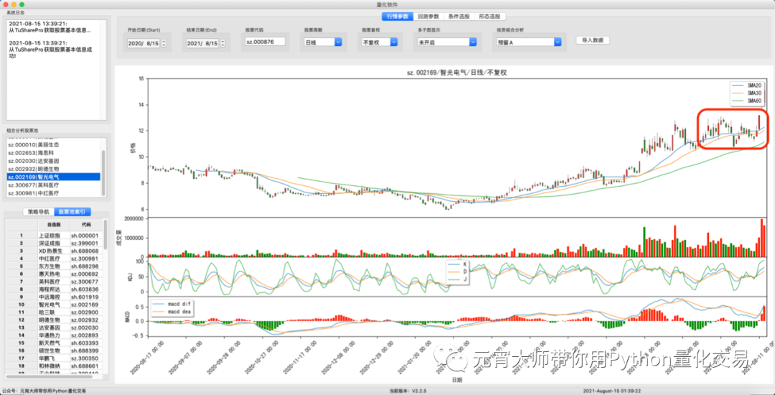Select sz.000010 美丽生态 in stock pool

54,145
